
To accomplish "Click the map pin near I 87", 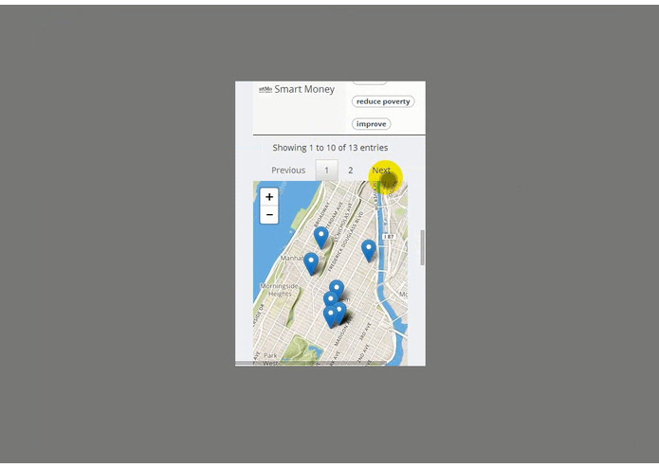I will tap(369, 251).
